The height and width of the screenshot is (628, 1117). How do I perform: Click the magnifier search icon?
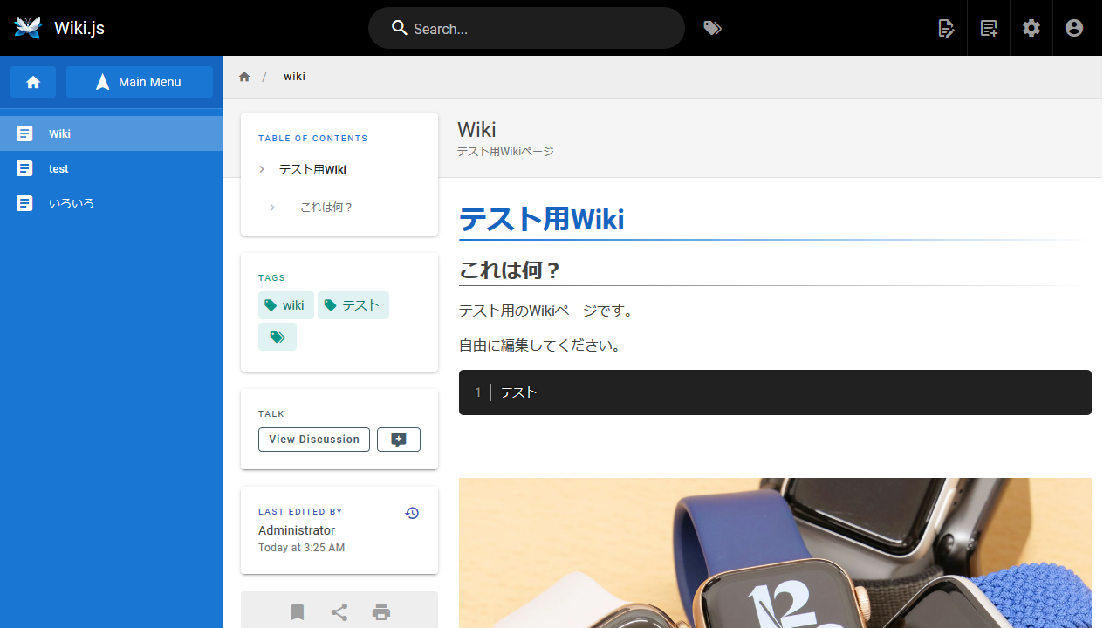[x=400, y=28]
